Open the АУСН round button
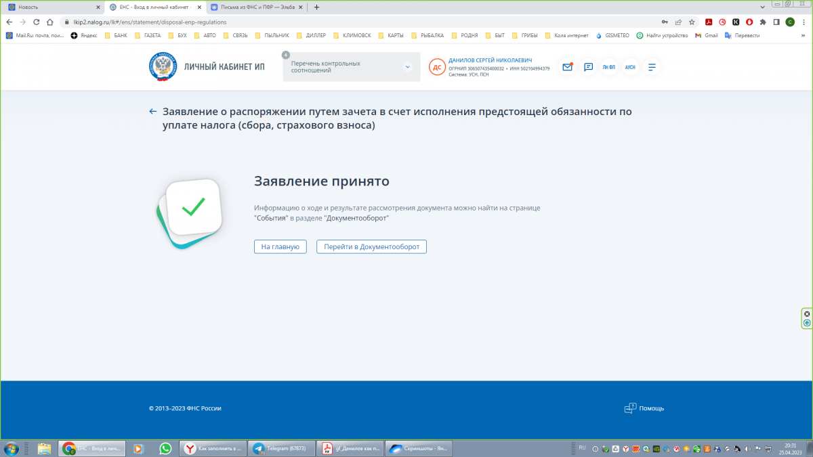 coord(630,67)
